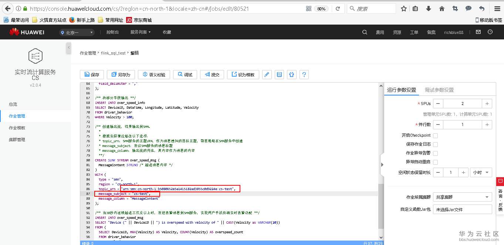
Task: Click the 另存为 (Save As) button
Action: pos(121,74)
